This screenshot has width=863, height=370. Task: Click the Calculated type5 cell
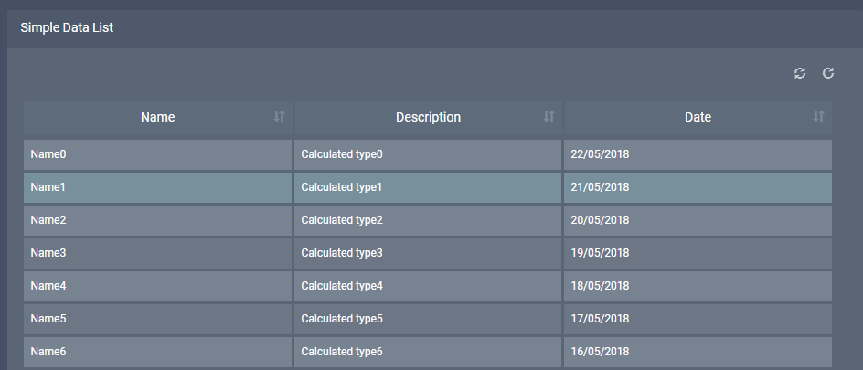click(428, 320)
